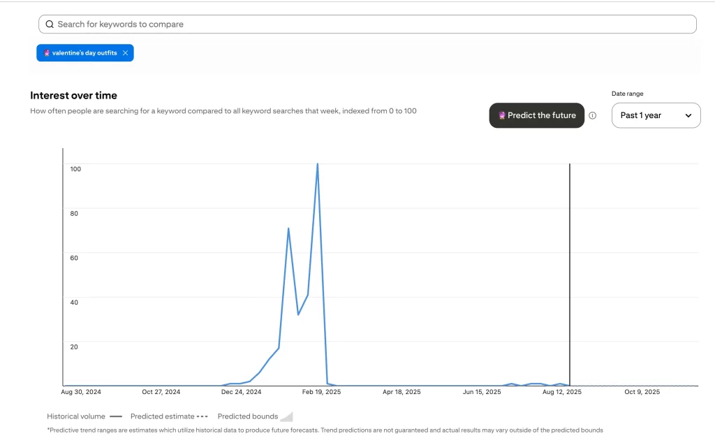Click the chart peak at value 100
The image size is (715, 443).
click(318, 164)
